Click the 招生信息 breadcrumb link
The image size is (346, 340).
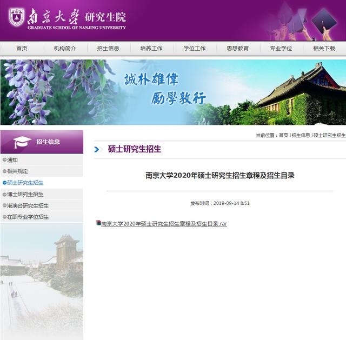[x=301, y=135]
